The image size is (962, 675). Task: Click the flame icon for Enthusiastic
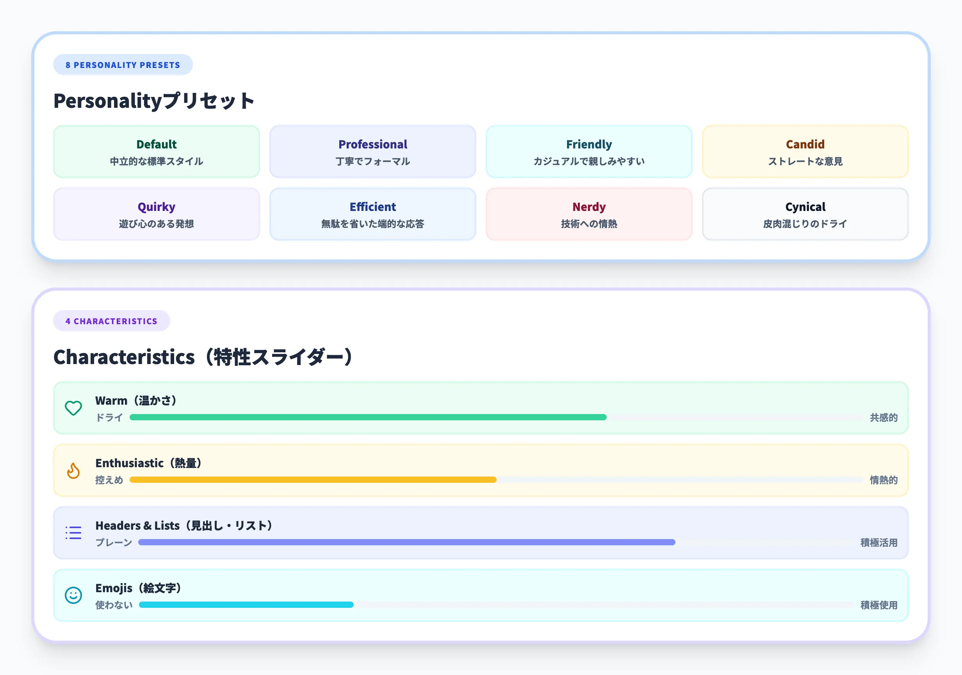[x=73, y=470]
